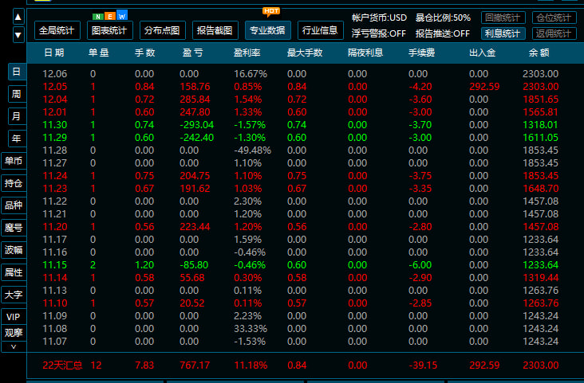
Task: Open 仓位统计 position statistics
Action: tap(554, 18)
